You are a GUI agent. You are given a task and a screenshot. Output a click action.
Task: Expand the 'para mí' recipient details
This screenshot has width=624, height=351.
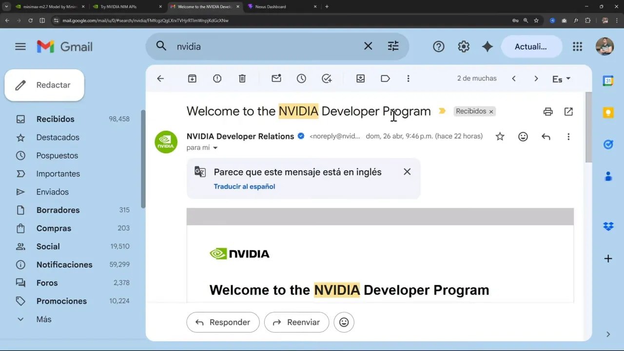215,148
